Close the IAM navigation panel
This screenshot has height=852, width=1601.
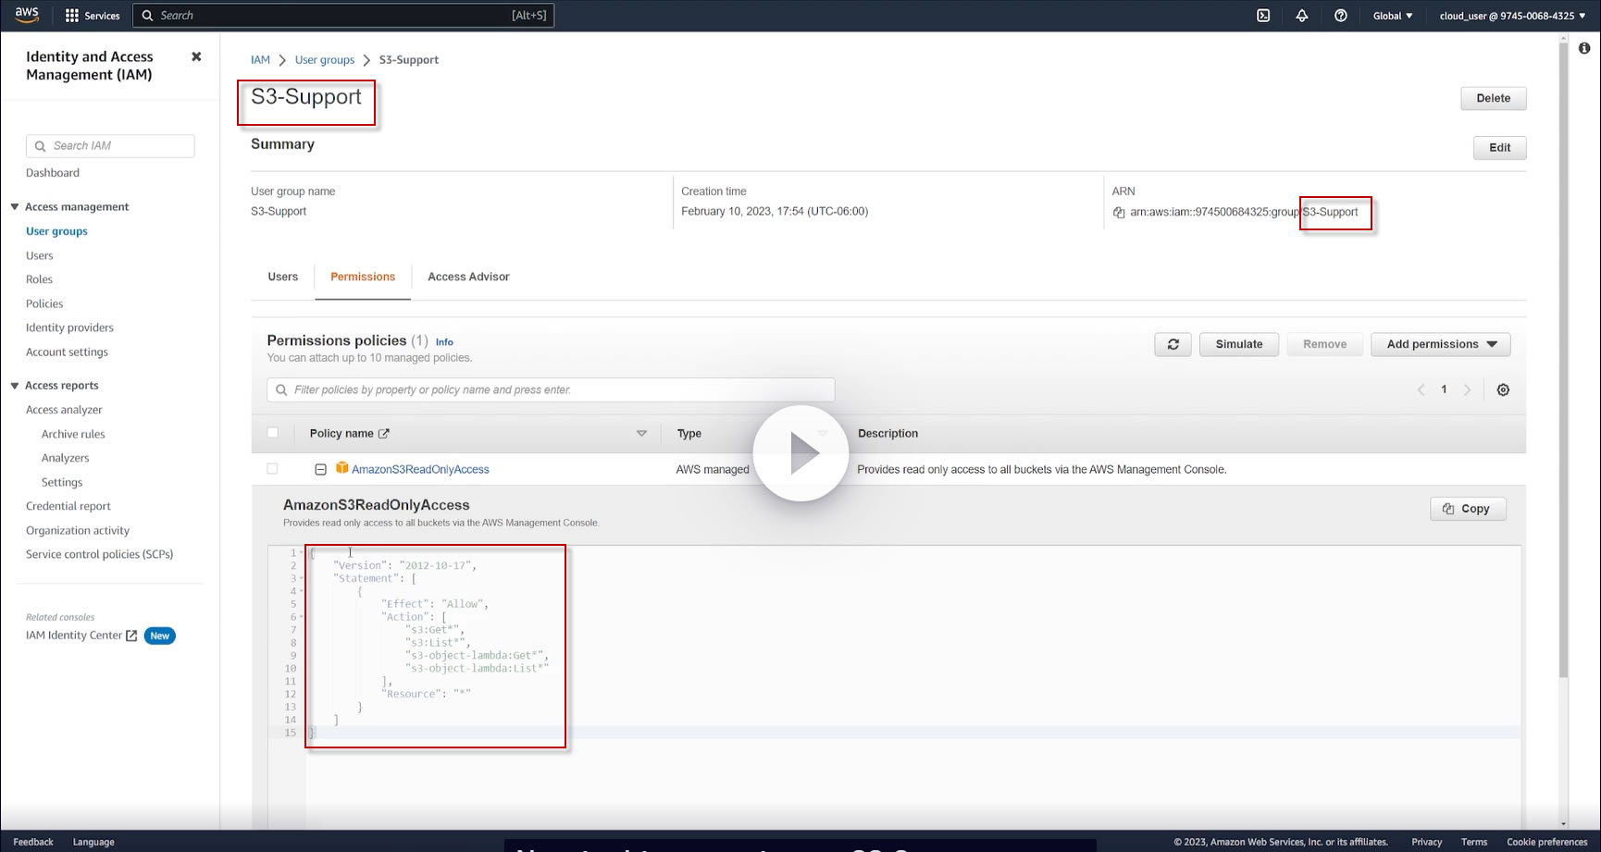tap(196, 56)
